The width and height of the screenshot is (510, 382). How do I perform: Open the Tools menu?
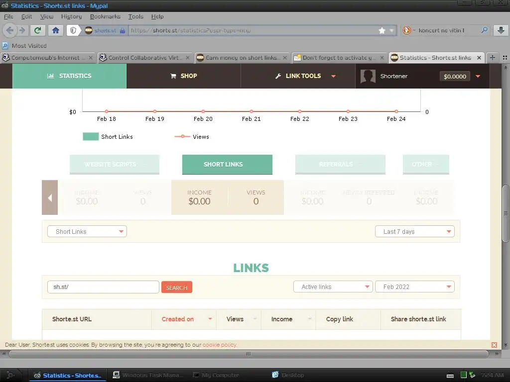point(135,16)
